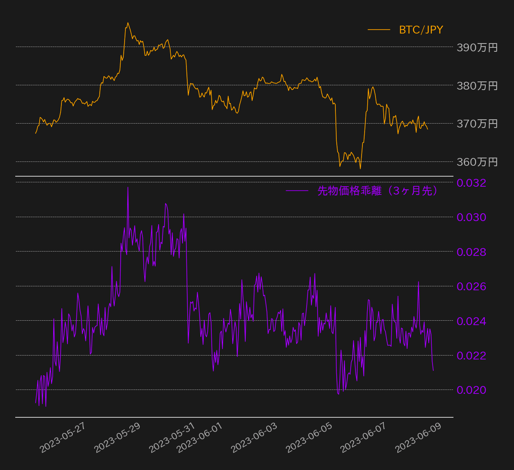The image size is (514, 470).
Task: Select the 0.030 axis tick label
Action: click(x=471, y=217)
